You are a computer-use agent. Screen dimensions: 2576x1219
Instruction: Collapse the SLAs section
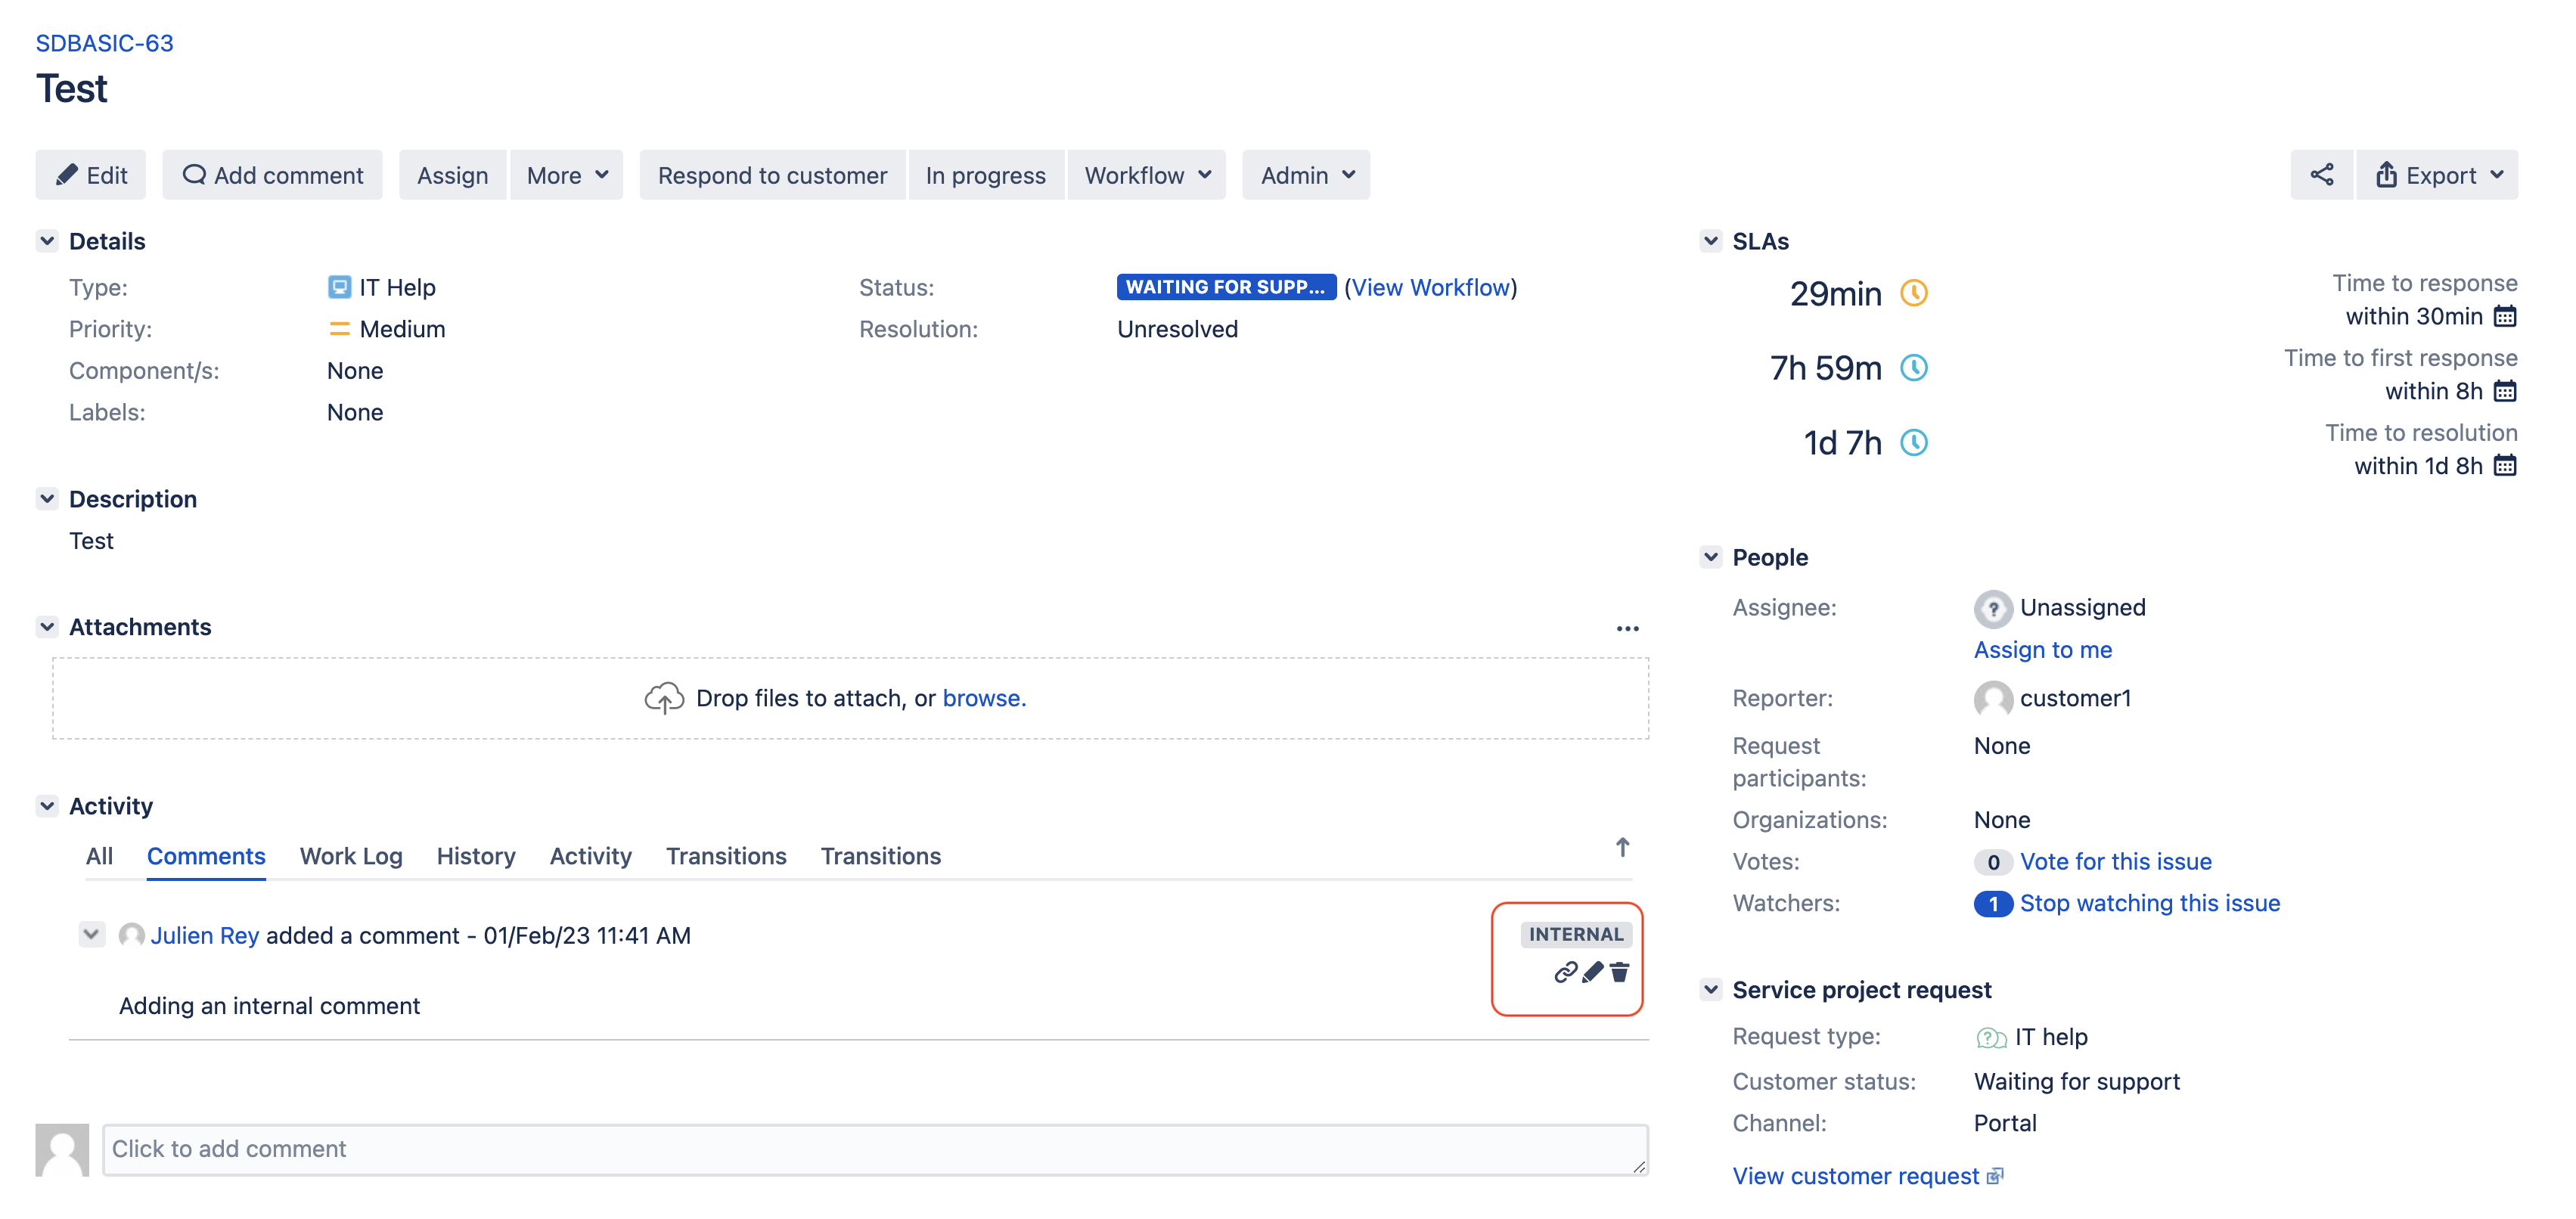pos(1711,241)
